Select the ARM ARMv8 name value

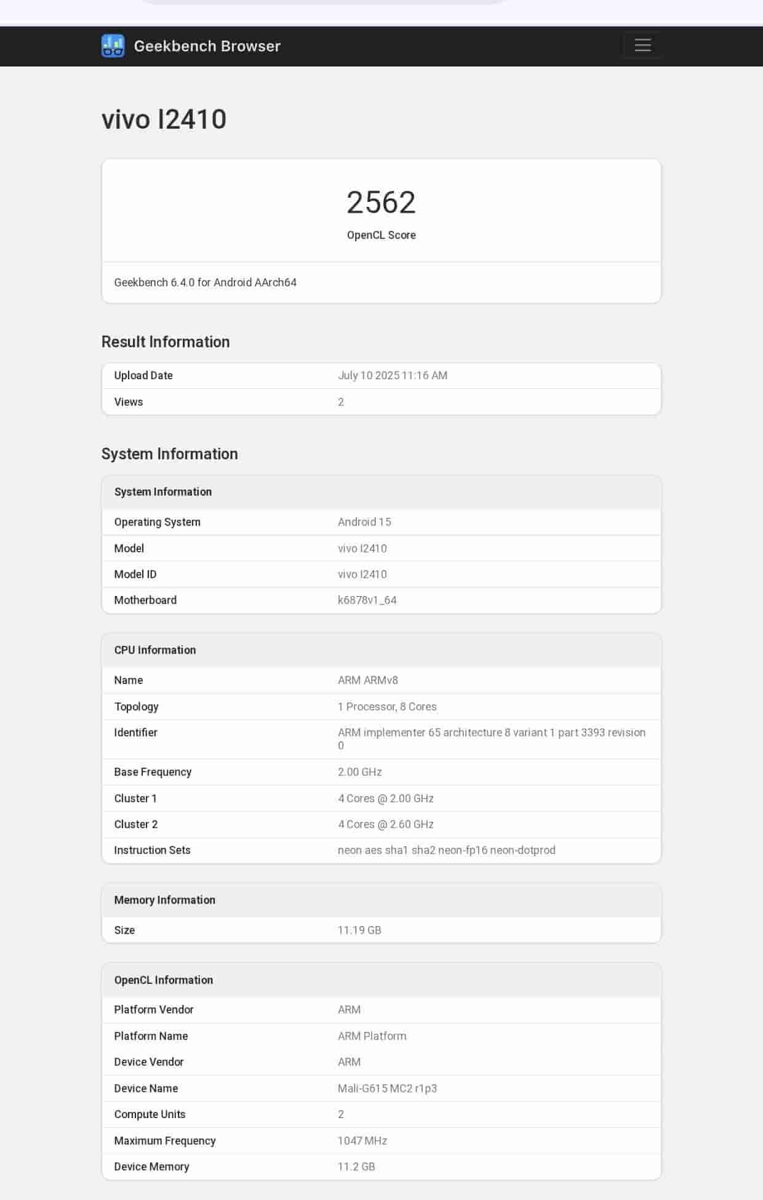click(x=367, y=680)
